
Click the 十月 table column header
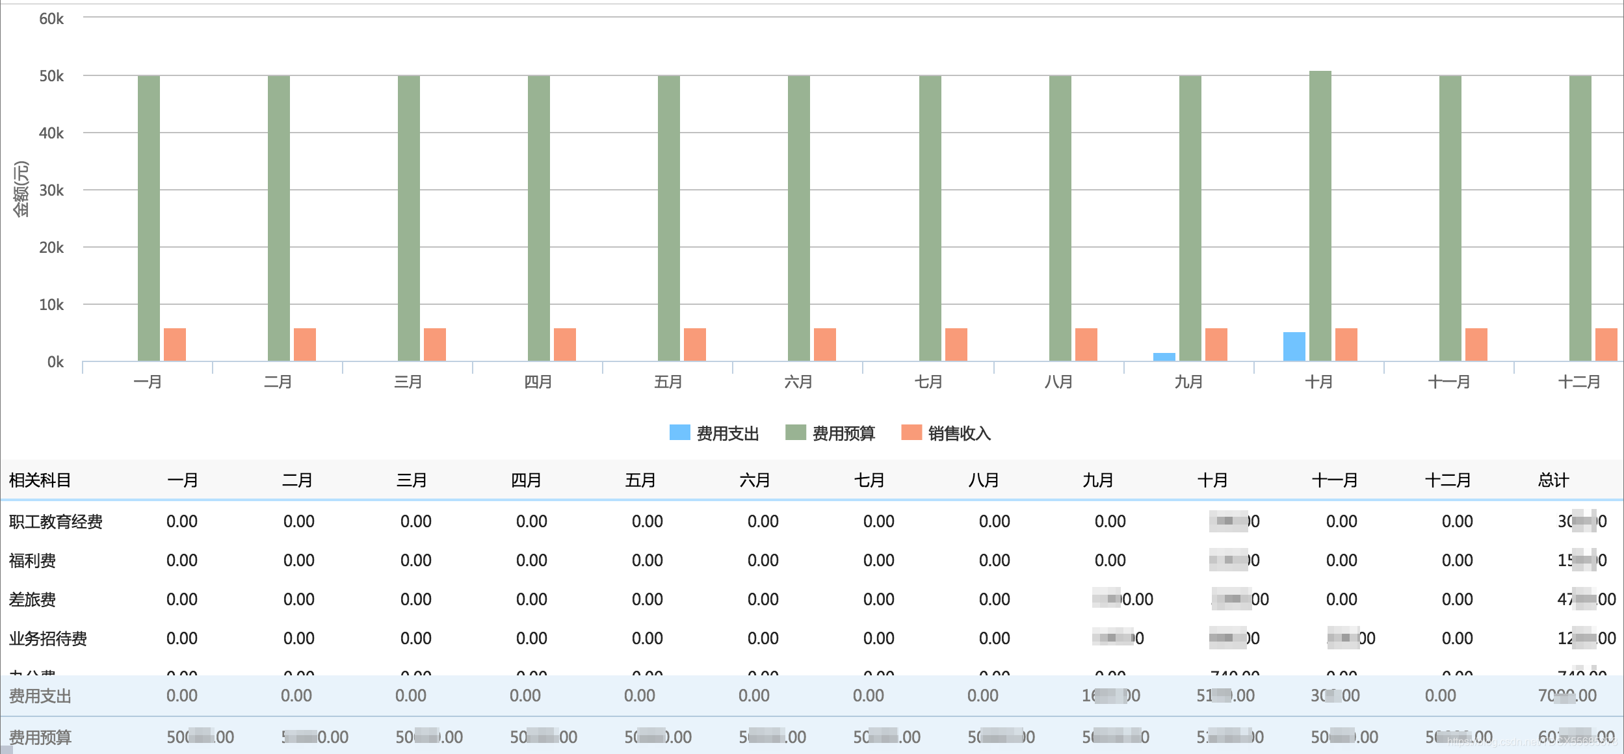tap(1212, 480)
